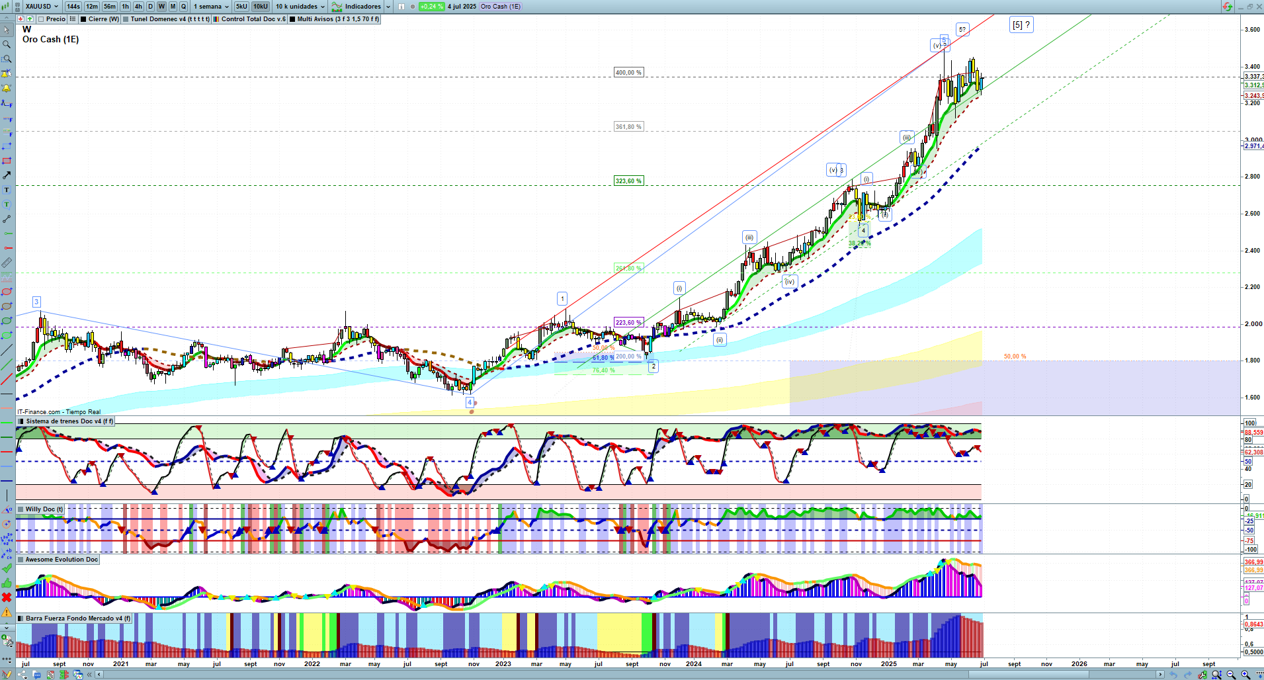The width and height of the screenshot is (1264, 680).
Task: Open the XAUUSD symbol dropdown
Action: pyautogui.click(x=42, y=7)
